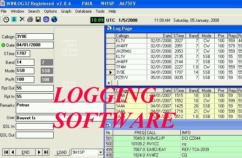Click the Mode field showing SSB
The height and width of the screenshot is (158, 242).
coord(25,71)
